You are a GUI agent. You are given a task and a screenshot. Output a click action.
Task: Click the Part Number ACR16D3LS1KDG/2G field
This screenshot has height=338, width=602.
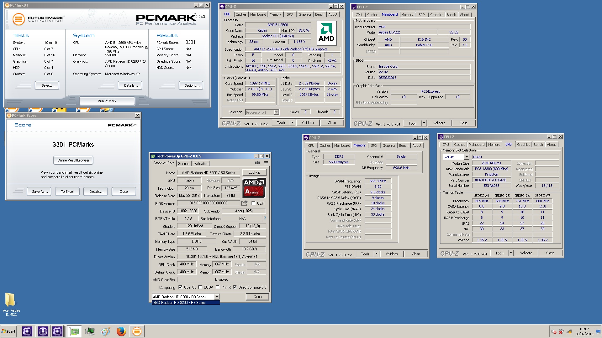point(491,180)
